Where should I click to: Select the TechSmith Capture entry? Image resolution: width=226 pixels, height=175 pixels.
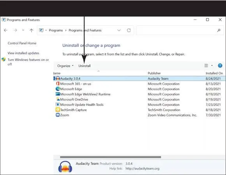click(73, 110)
